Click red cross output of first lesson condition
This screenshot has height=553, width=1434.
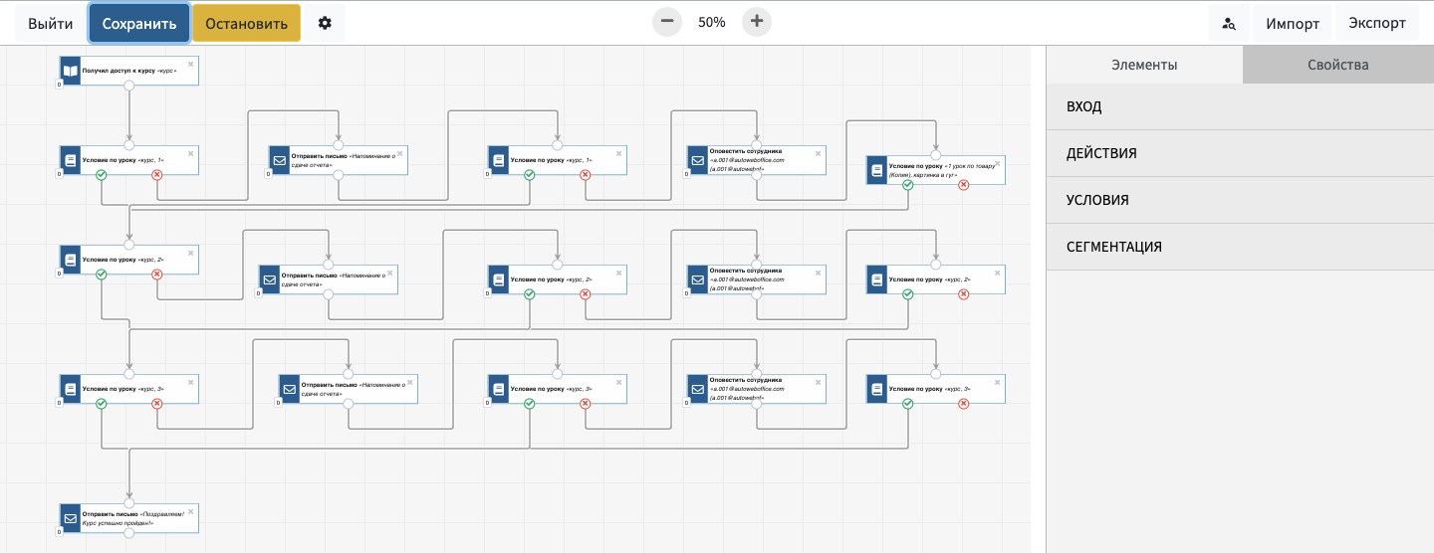[x=156, y=175]
